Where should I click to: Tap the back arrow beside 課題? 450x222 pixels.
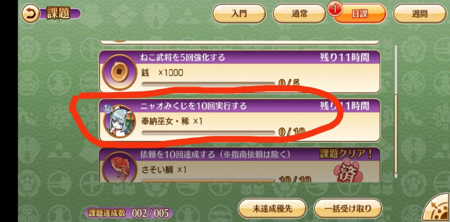[30, 14]
